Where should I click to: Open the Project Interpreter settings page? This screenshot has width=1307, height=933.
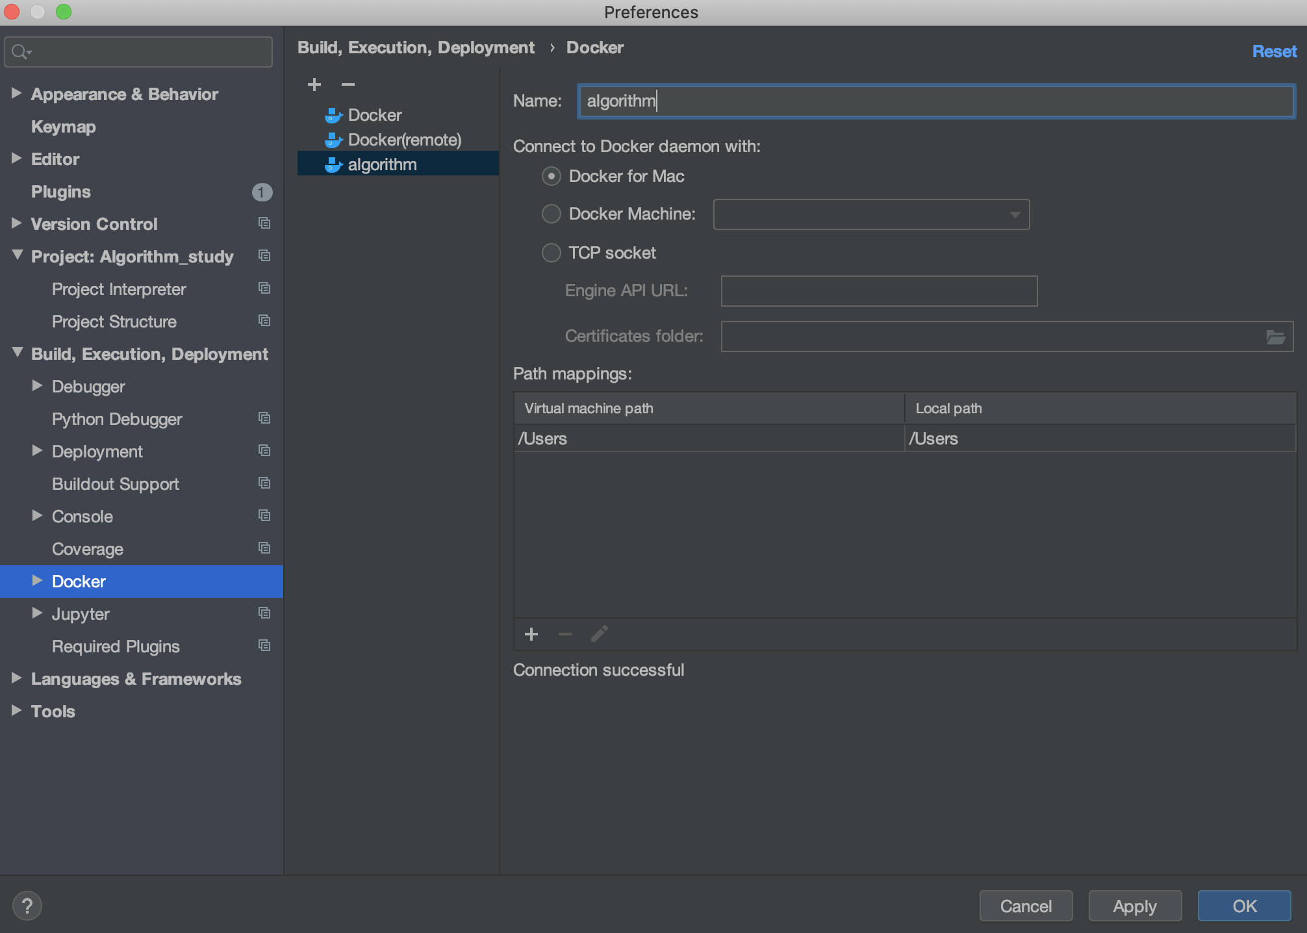coord(119,289)
